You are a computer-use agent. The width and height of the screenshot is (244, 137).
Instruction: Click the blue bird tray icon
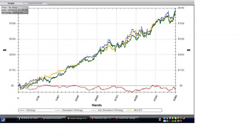tap(165, 118)
